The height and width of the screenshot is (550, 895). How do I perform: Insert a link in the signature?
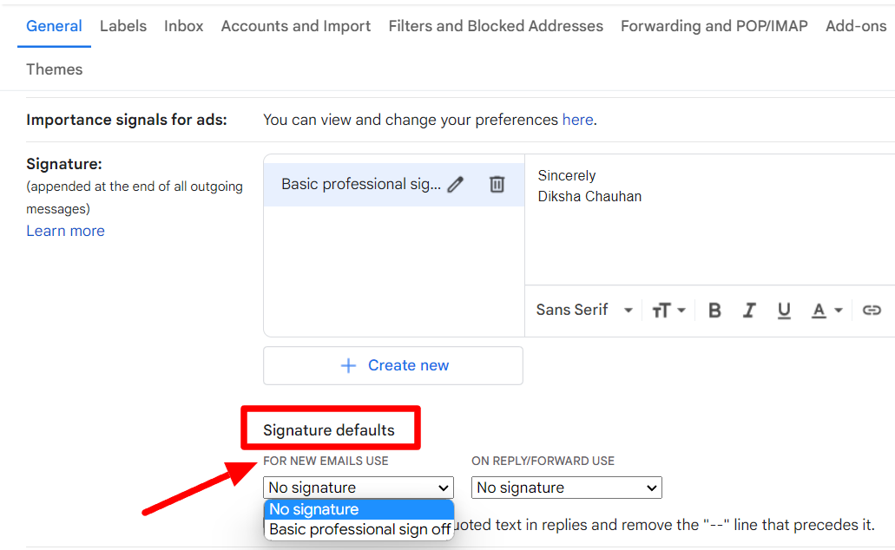pos(872,311)
